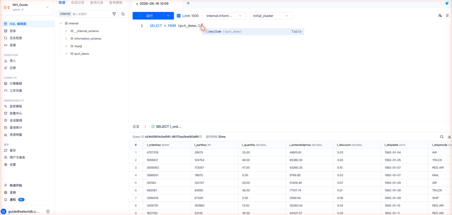The height and width of the screenshot is (215, 452).
Task: Run the query with the 运行 button
Action: pos(149,16)
